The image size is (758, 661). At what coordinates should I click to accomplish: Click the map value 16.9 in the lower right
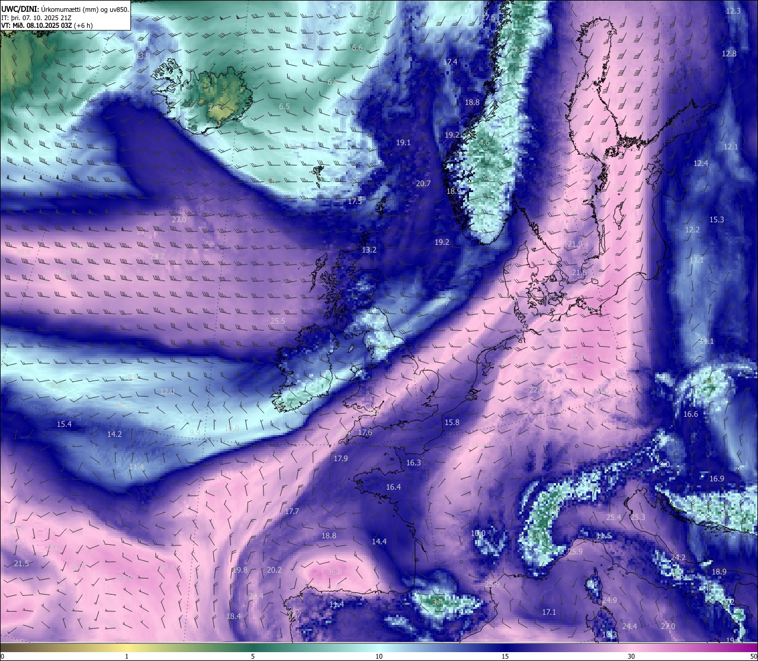(717, 479)
